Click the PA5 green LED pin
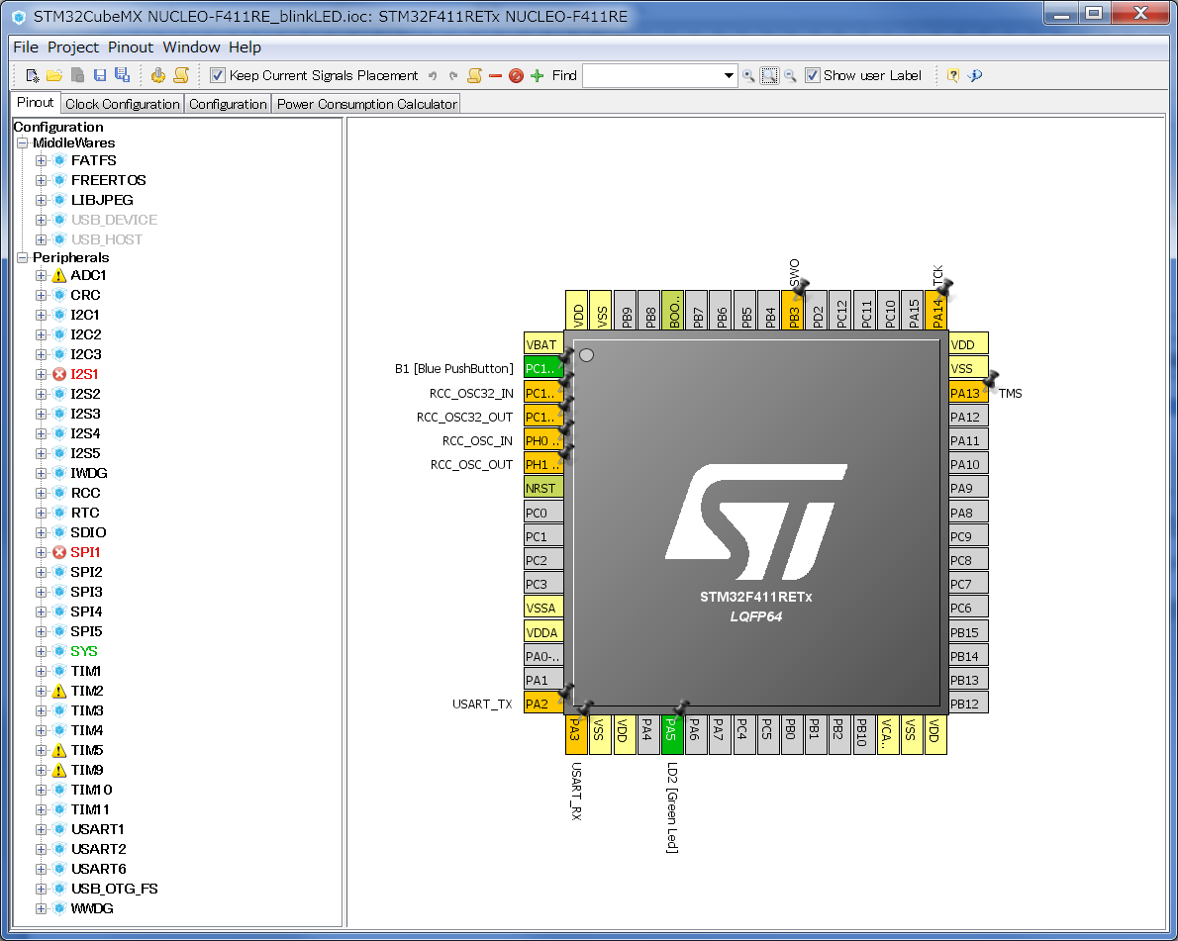This screenshot has height=941, width=1178. click(x=672, y=733)
